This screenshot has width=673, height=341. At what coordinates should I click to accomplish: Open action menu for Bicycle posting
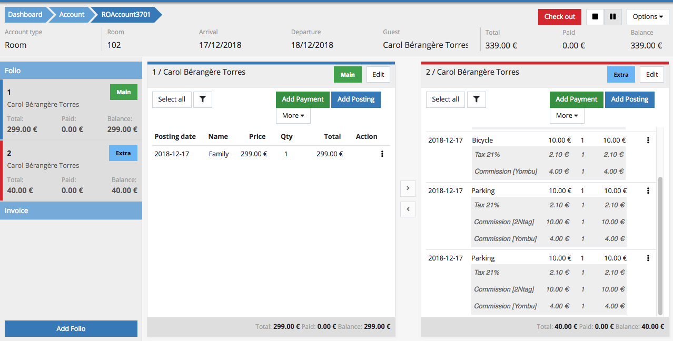[x=648, y=141]
